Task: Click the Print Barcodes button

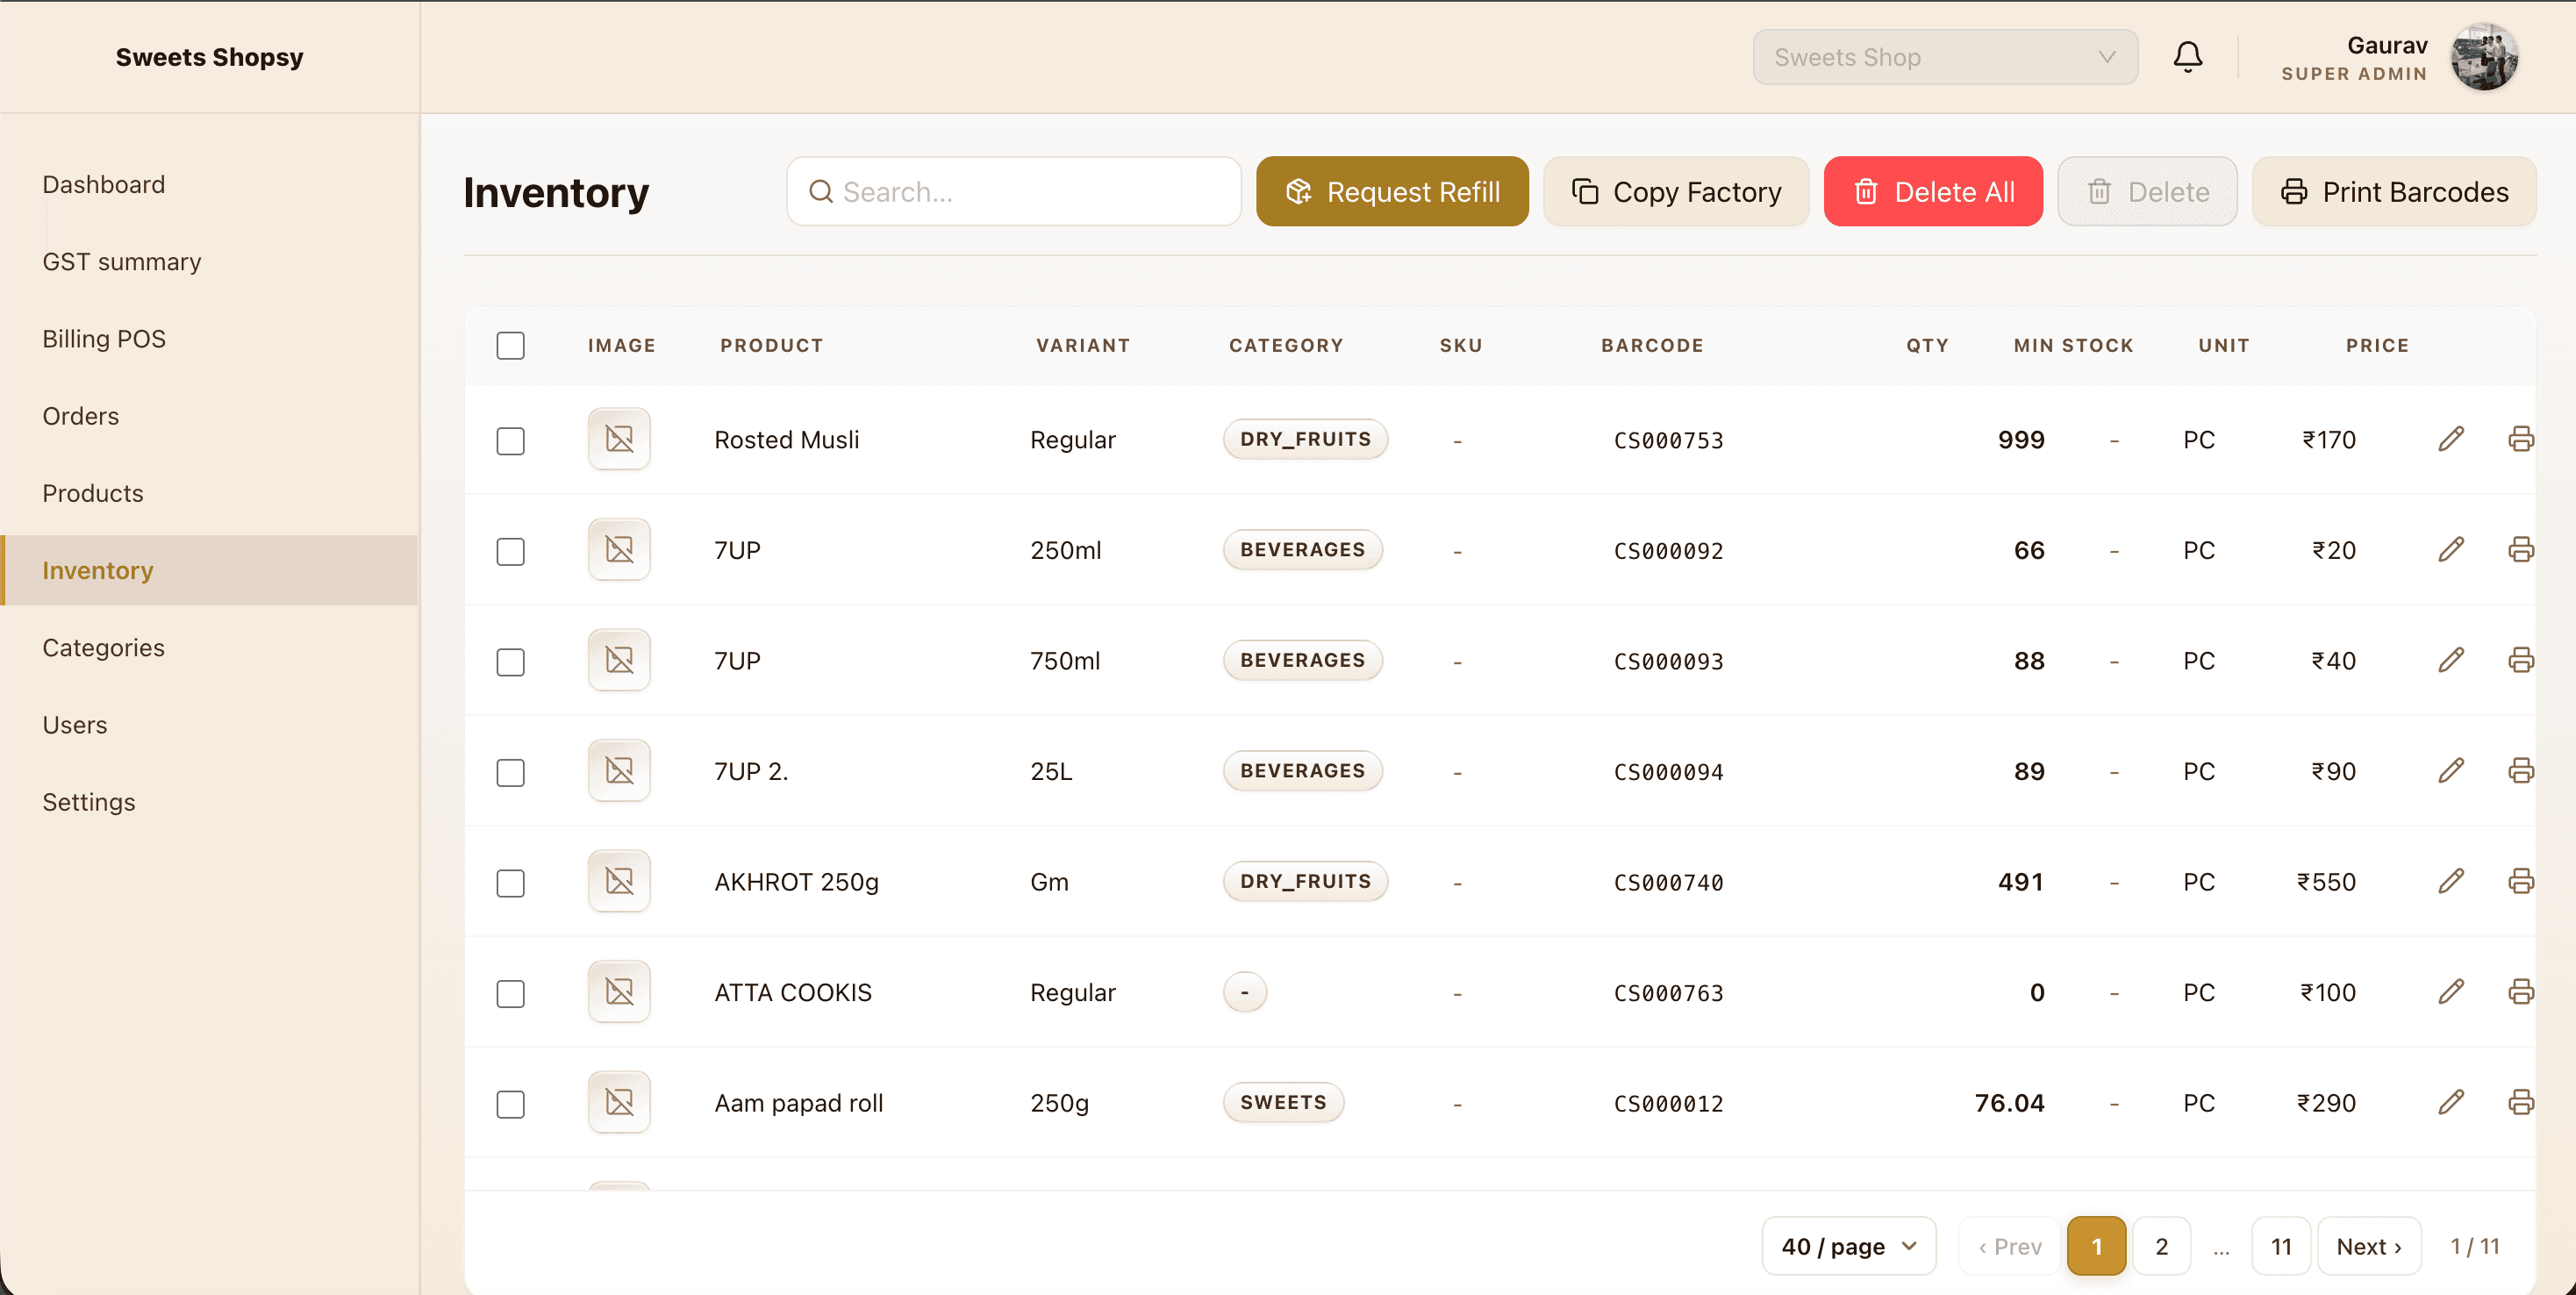Action: click(x=2394, y=191)
